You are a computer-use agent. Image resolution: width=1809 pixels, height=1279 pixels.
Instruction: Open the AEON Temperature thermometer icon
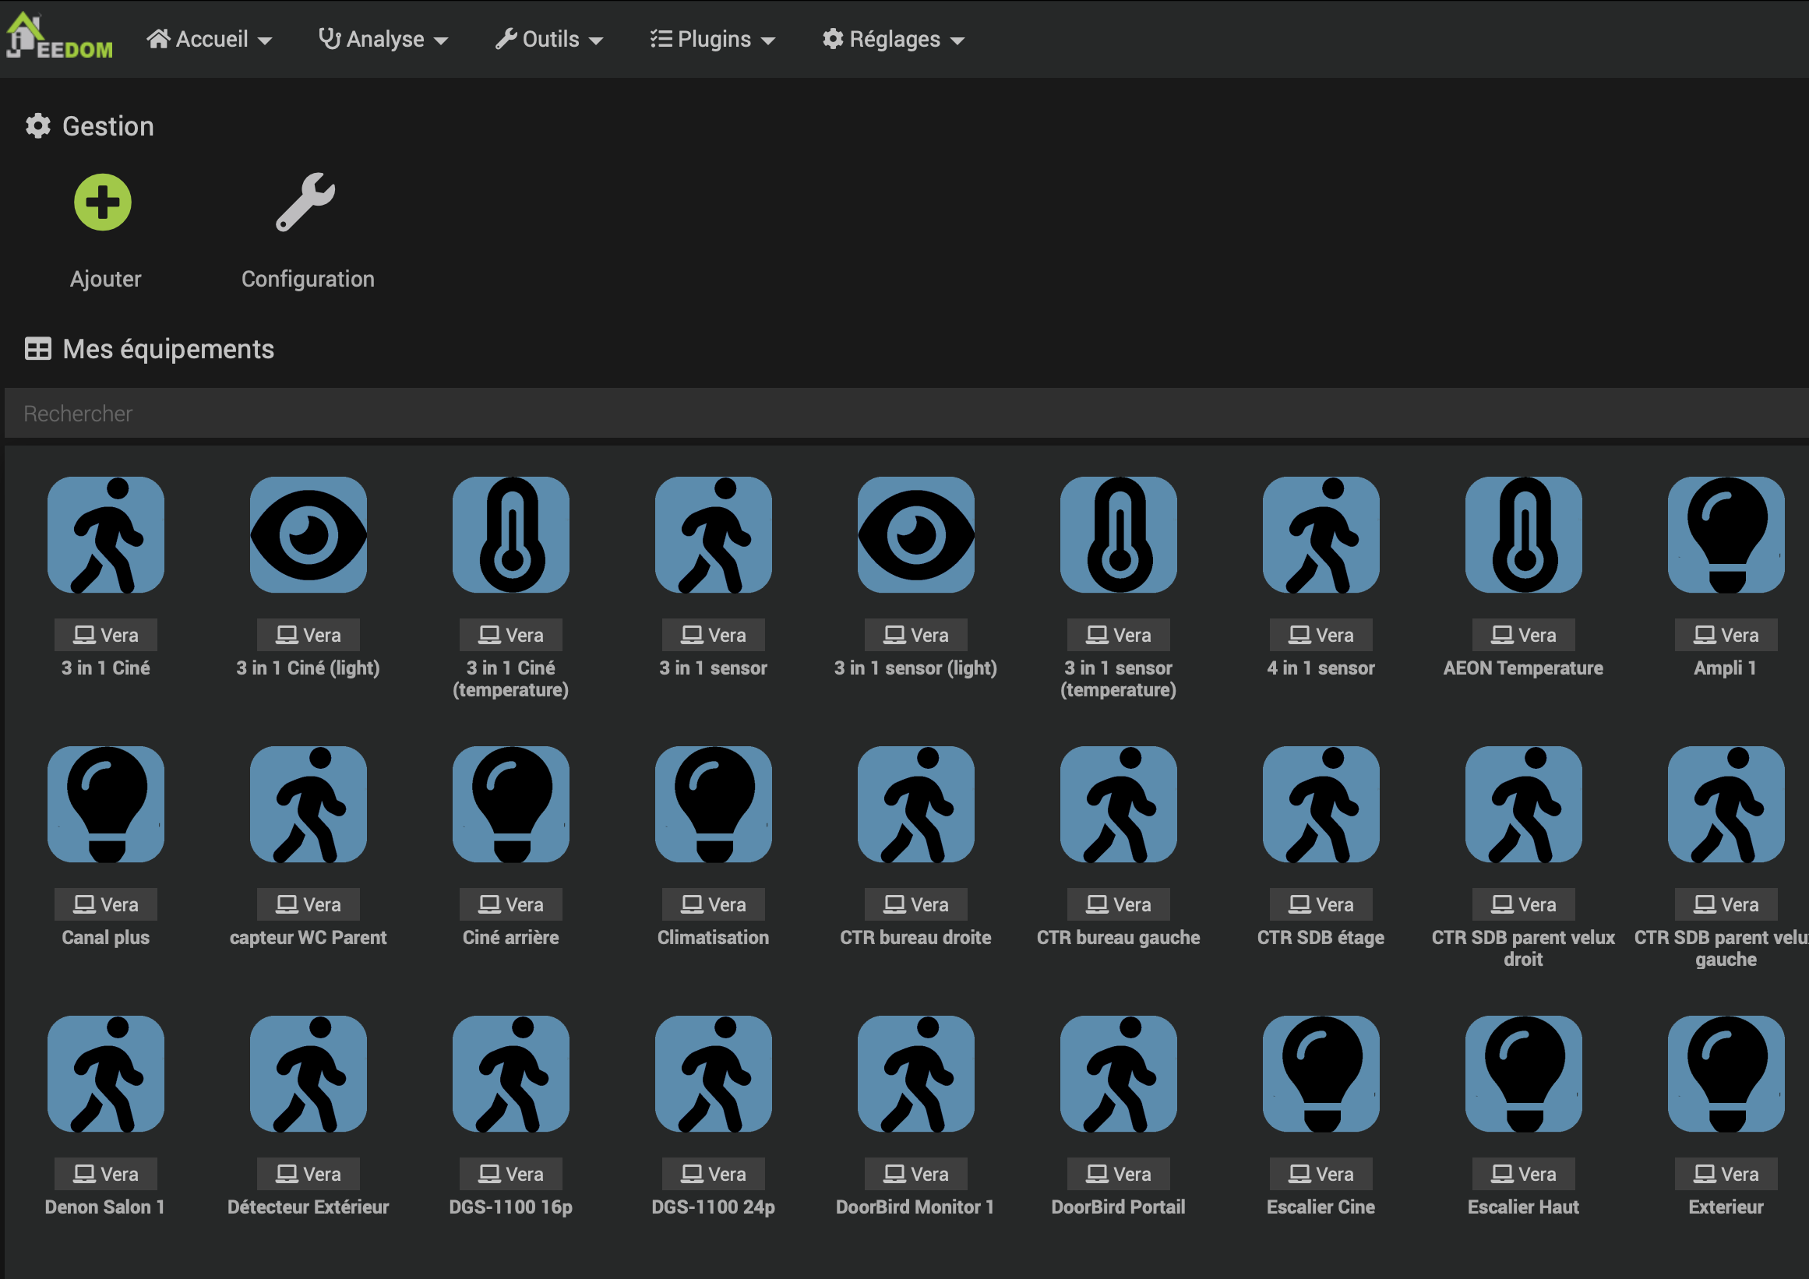point(1523,535)
